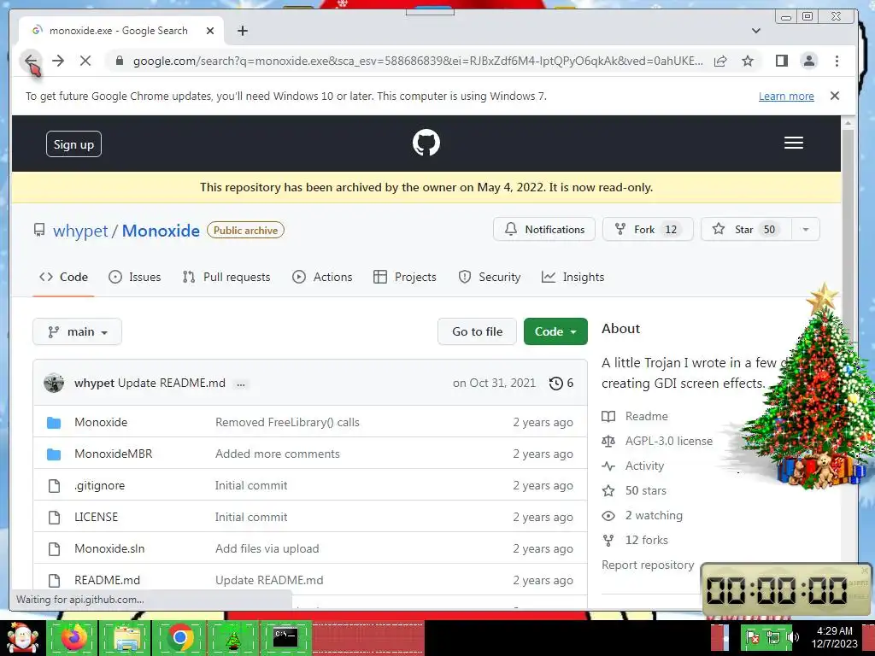Open the Update README.md commit message
Screen dimensions: 875x656
pos(171,383)
